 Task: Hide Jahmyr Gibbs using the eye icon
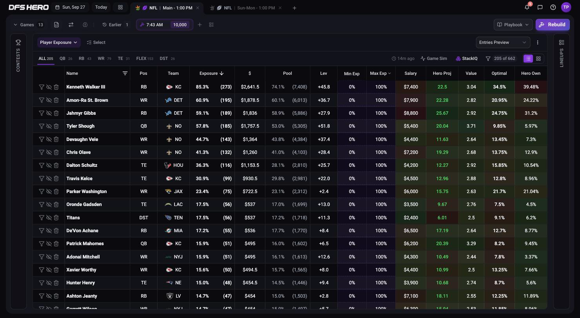49,113
